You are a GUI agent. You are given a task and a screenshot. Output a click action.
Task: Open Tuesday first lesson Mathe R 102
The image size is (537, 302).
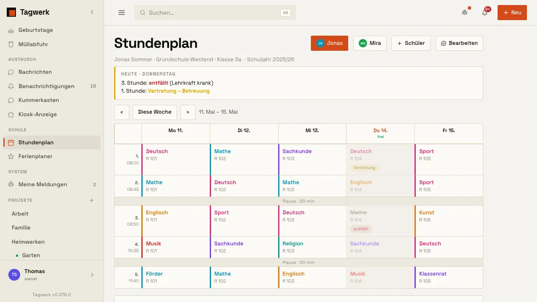point(244,160)
